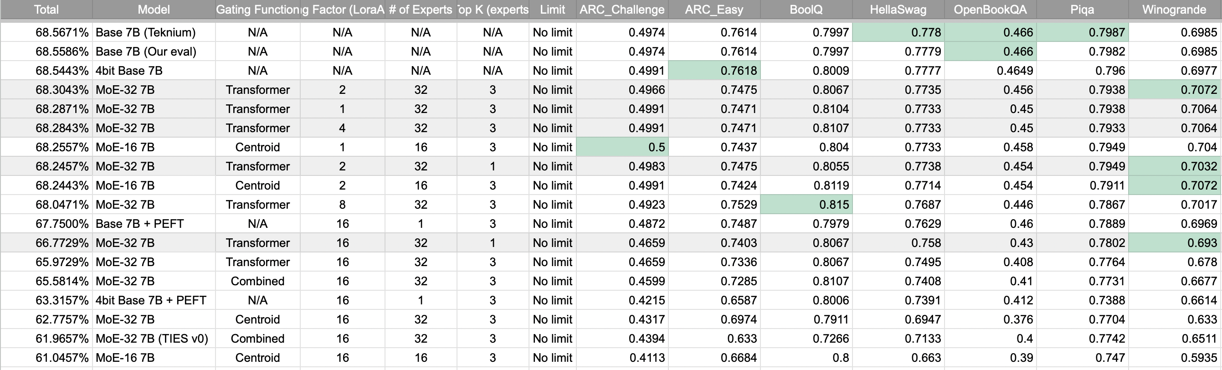Screen dimensions: 1222x370
Task: Select the Base 7B (Teknium) model cell
Action: pos(146,32)
